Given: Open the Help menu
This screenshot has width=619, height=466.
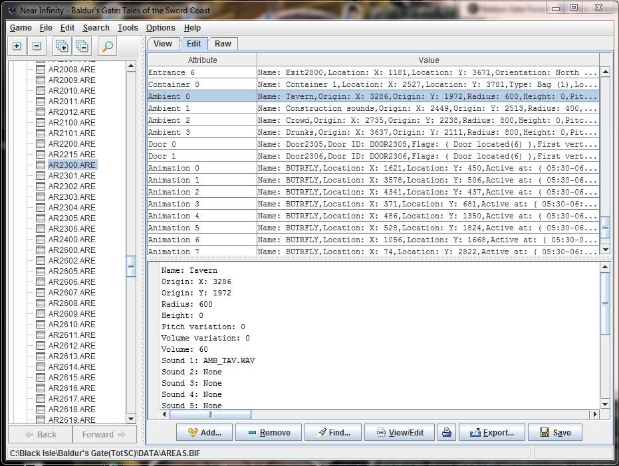Looking at the screenshot, I should click(192, 28).
